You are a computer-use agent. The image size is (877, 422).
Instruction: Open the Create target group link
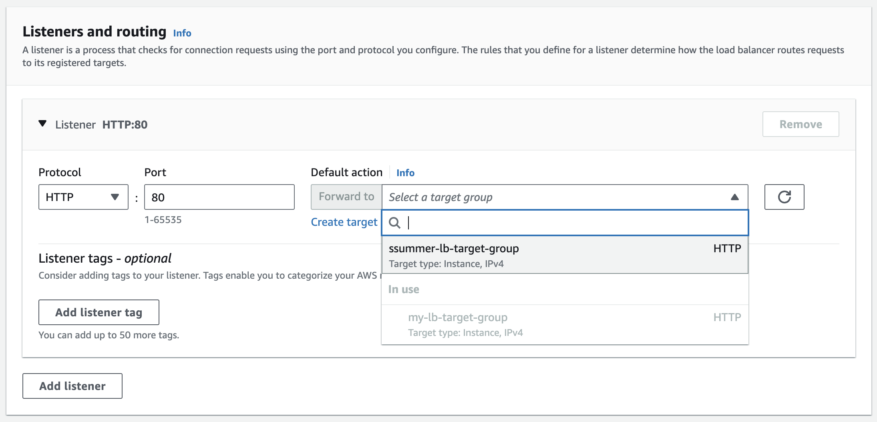pyautogui.click(x=344, y=222)
